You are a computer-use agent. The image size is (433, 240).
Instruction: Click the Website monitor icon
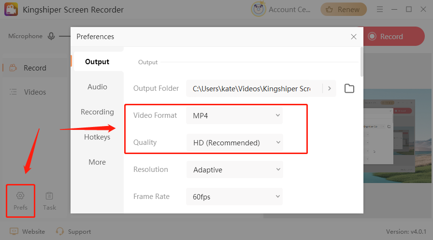pyautogui.click(x=14, y=231)
